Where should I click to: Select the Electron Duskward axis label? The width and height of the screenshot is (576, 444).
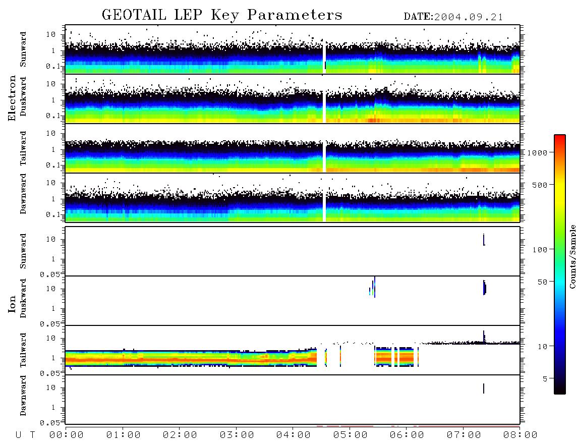pos(23,96)
